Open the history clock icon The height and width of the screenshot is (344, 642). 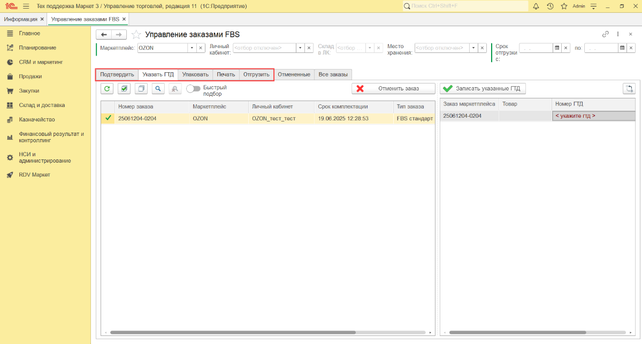(x=550, y=6)
